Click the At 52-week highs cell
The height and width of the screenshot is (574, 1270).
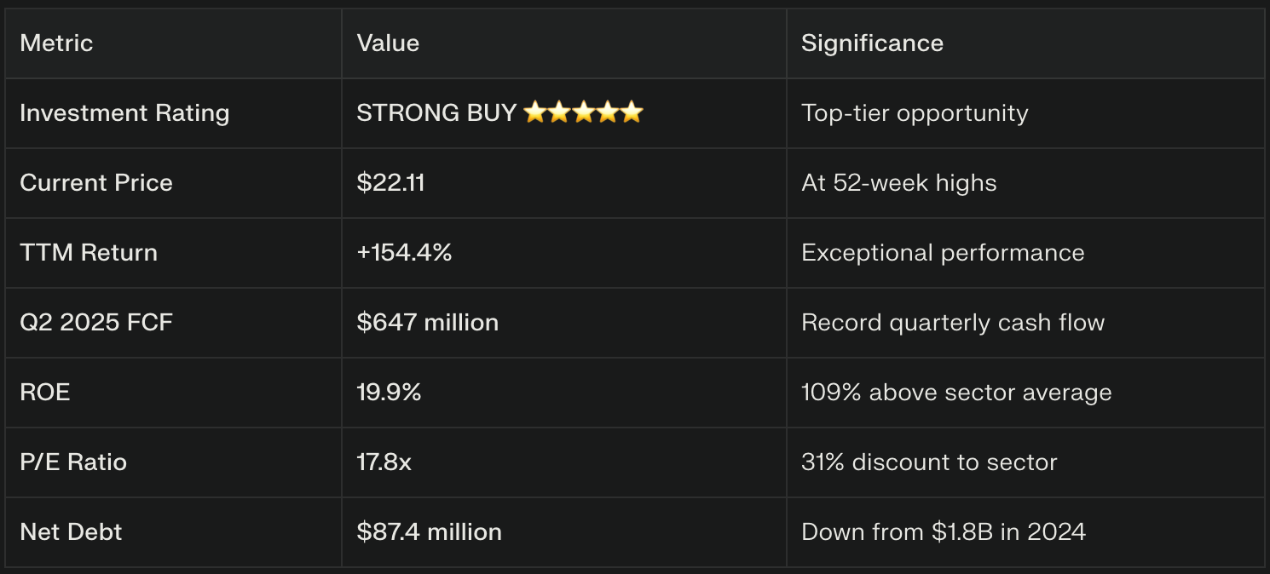coord(898,183)
